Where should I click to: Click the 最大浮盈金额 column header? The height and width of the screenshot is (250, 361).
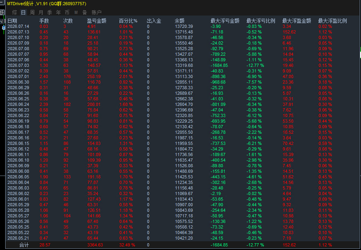[297, 21]
